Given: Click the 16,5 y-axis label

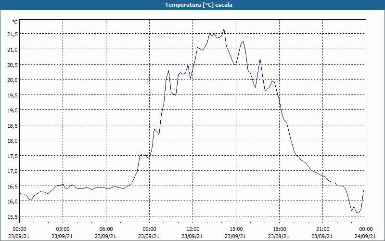Looking at the screenshot, I should [x=13, y=187].
